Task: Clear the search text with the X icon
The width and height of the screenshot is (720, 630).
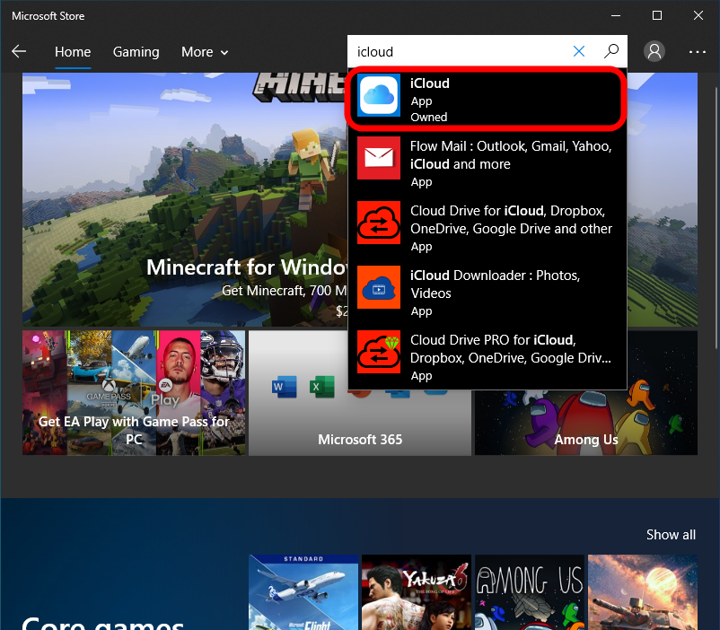Action: [579, 51]
